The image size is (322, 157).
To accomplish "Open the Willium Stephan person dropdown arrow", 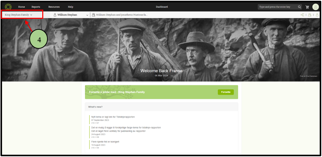I will coord(87,15).
